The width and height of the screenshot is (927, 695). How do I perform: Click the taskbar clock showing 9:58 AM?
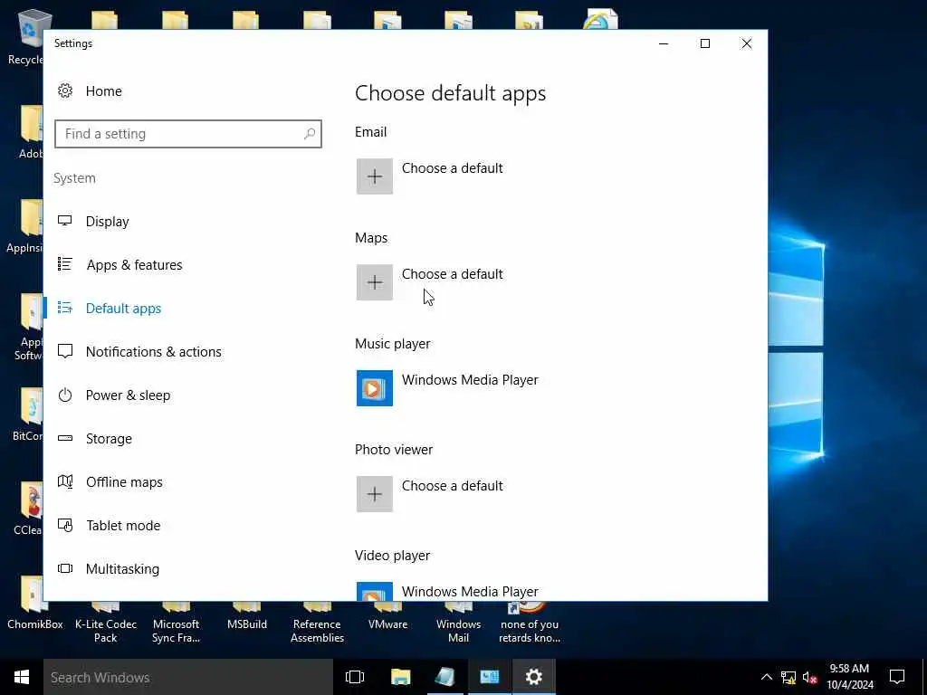[x=849, y=677]
